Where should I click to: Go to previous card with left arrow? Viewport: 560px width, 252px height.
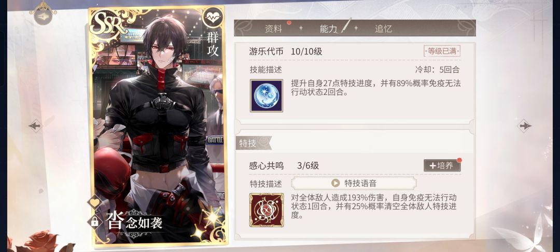coord(35,125)
